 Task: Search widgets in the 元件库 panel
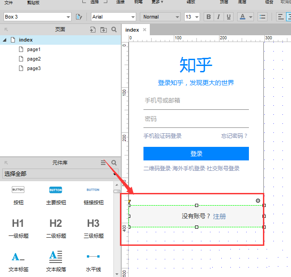(x=114, y=163)
